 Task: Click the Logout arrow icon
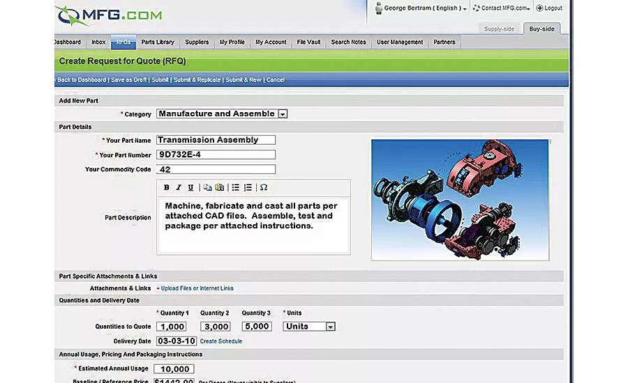point(539,8)
